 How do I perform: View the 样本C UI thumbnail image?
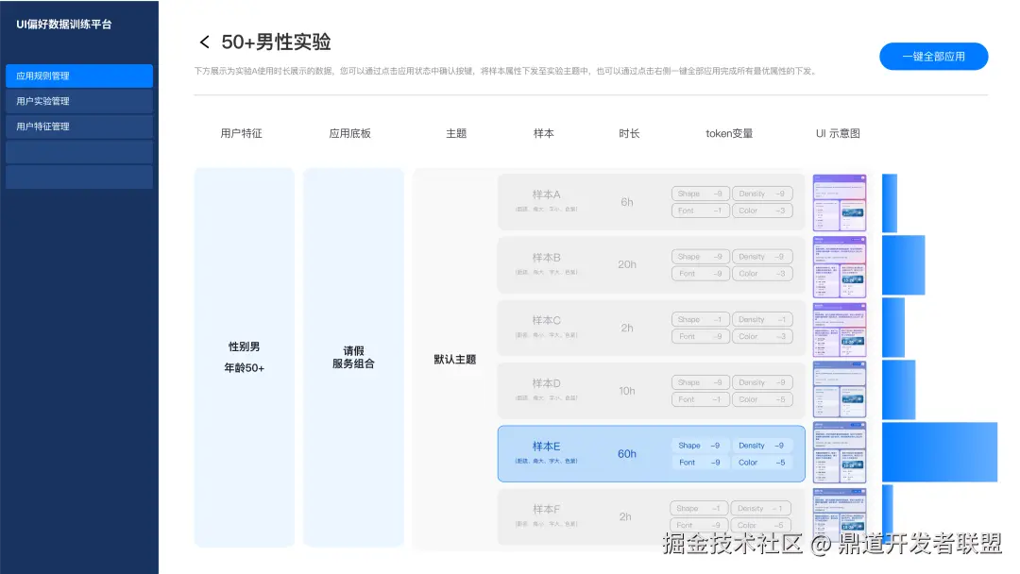[x=839, y=328]
